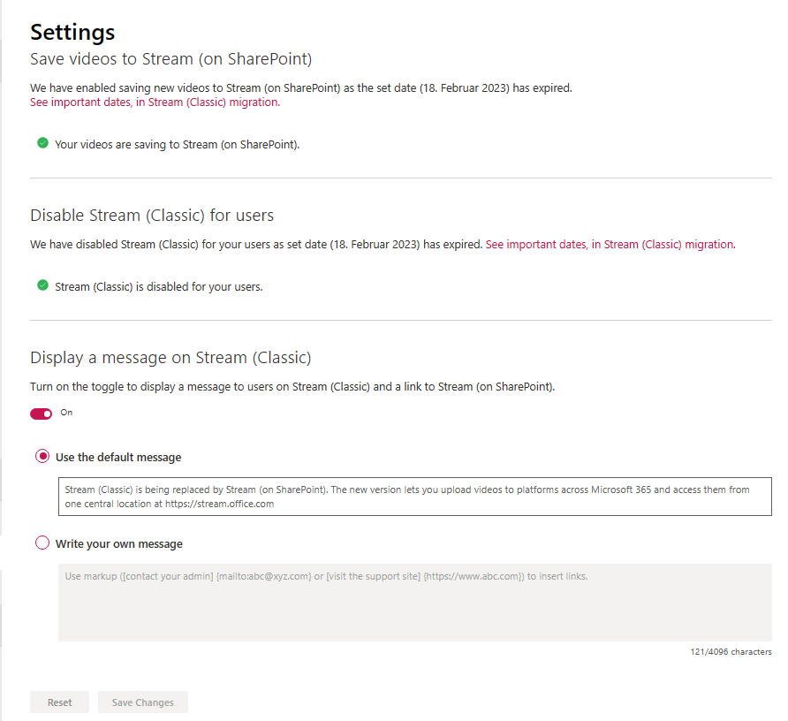Screen dimensions: 788x721
Task: Click the 'Your videos are saving to Stream' status text
Action: pos(177,144)
